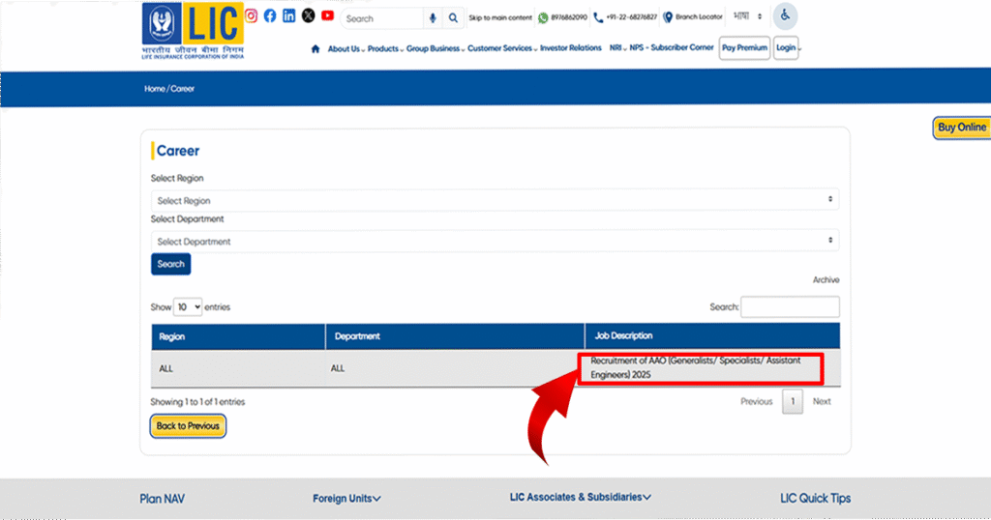Click the Back to Previous button
This screenshot has height=520, width=991.
tap(188, 425)
